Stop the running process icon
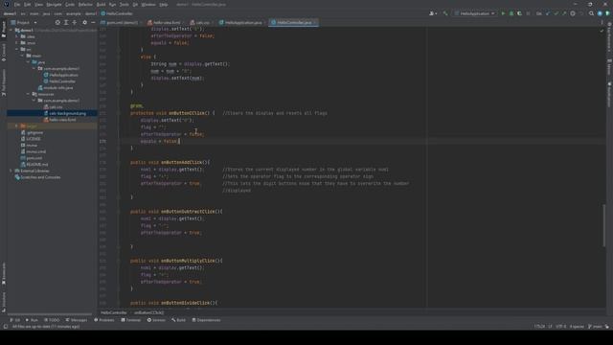Image resolution: width=613 pixels, height=345 pixels. [528, 13]
